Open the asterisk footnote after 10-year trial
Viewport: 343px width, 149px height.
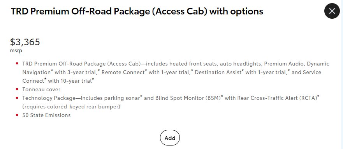pos(93,79)
